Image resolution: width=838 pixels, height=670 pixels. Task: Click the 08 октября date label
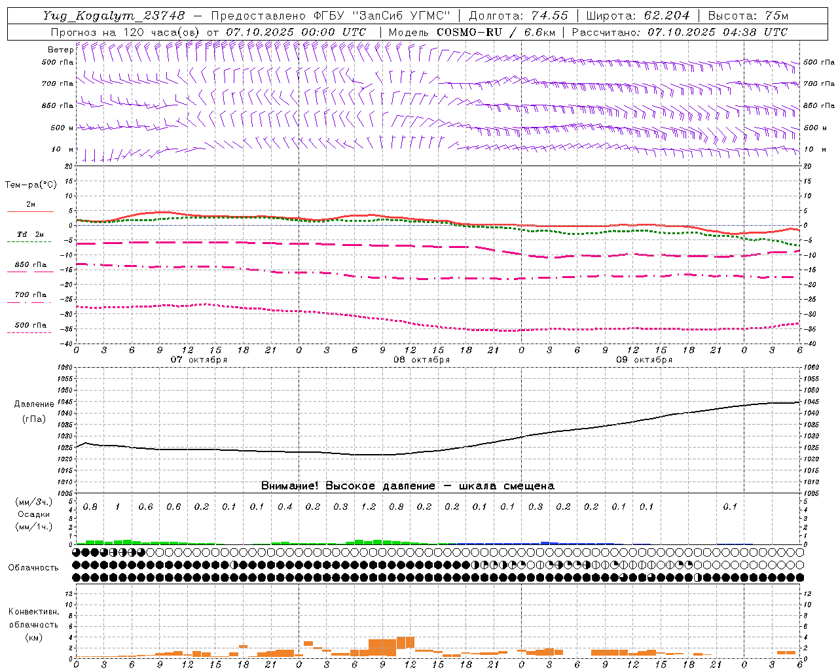pos(422,360)
